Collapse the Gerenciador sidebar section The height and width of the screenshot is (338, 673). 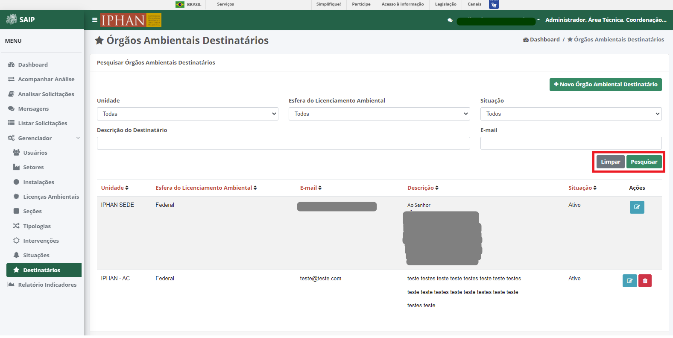tap(78, 138)
